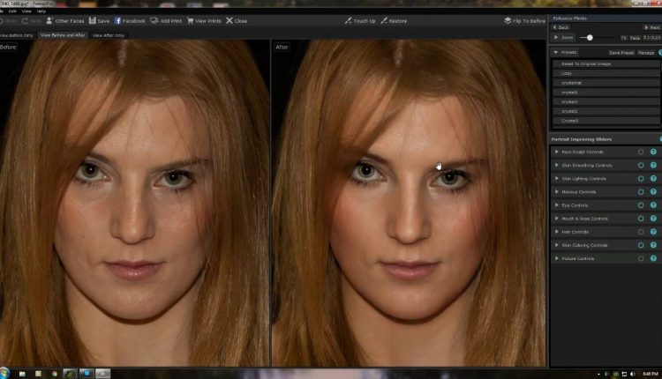Toggle Face Sculpt Controls power button

[x=641, y=152]
